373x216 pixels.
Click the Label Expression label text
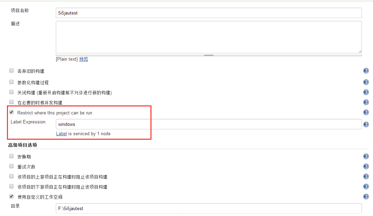click(28, 122)
